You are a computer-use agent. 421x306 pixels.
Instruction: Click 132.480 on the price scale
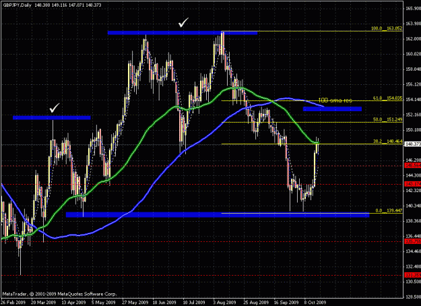pos(413,266)
